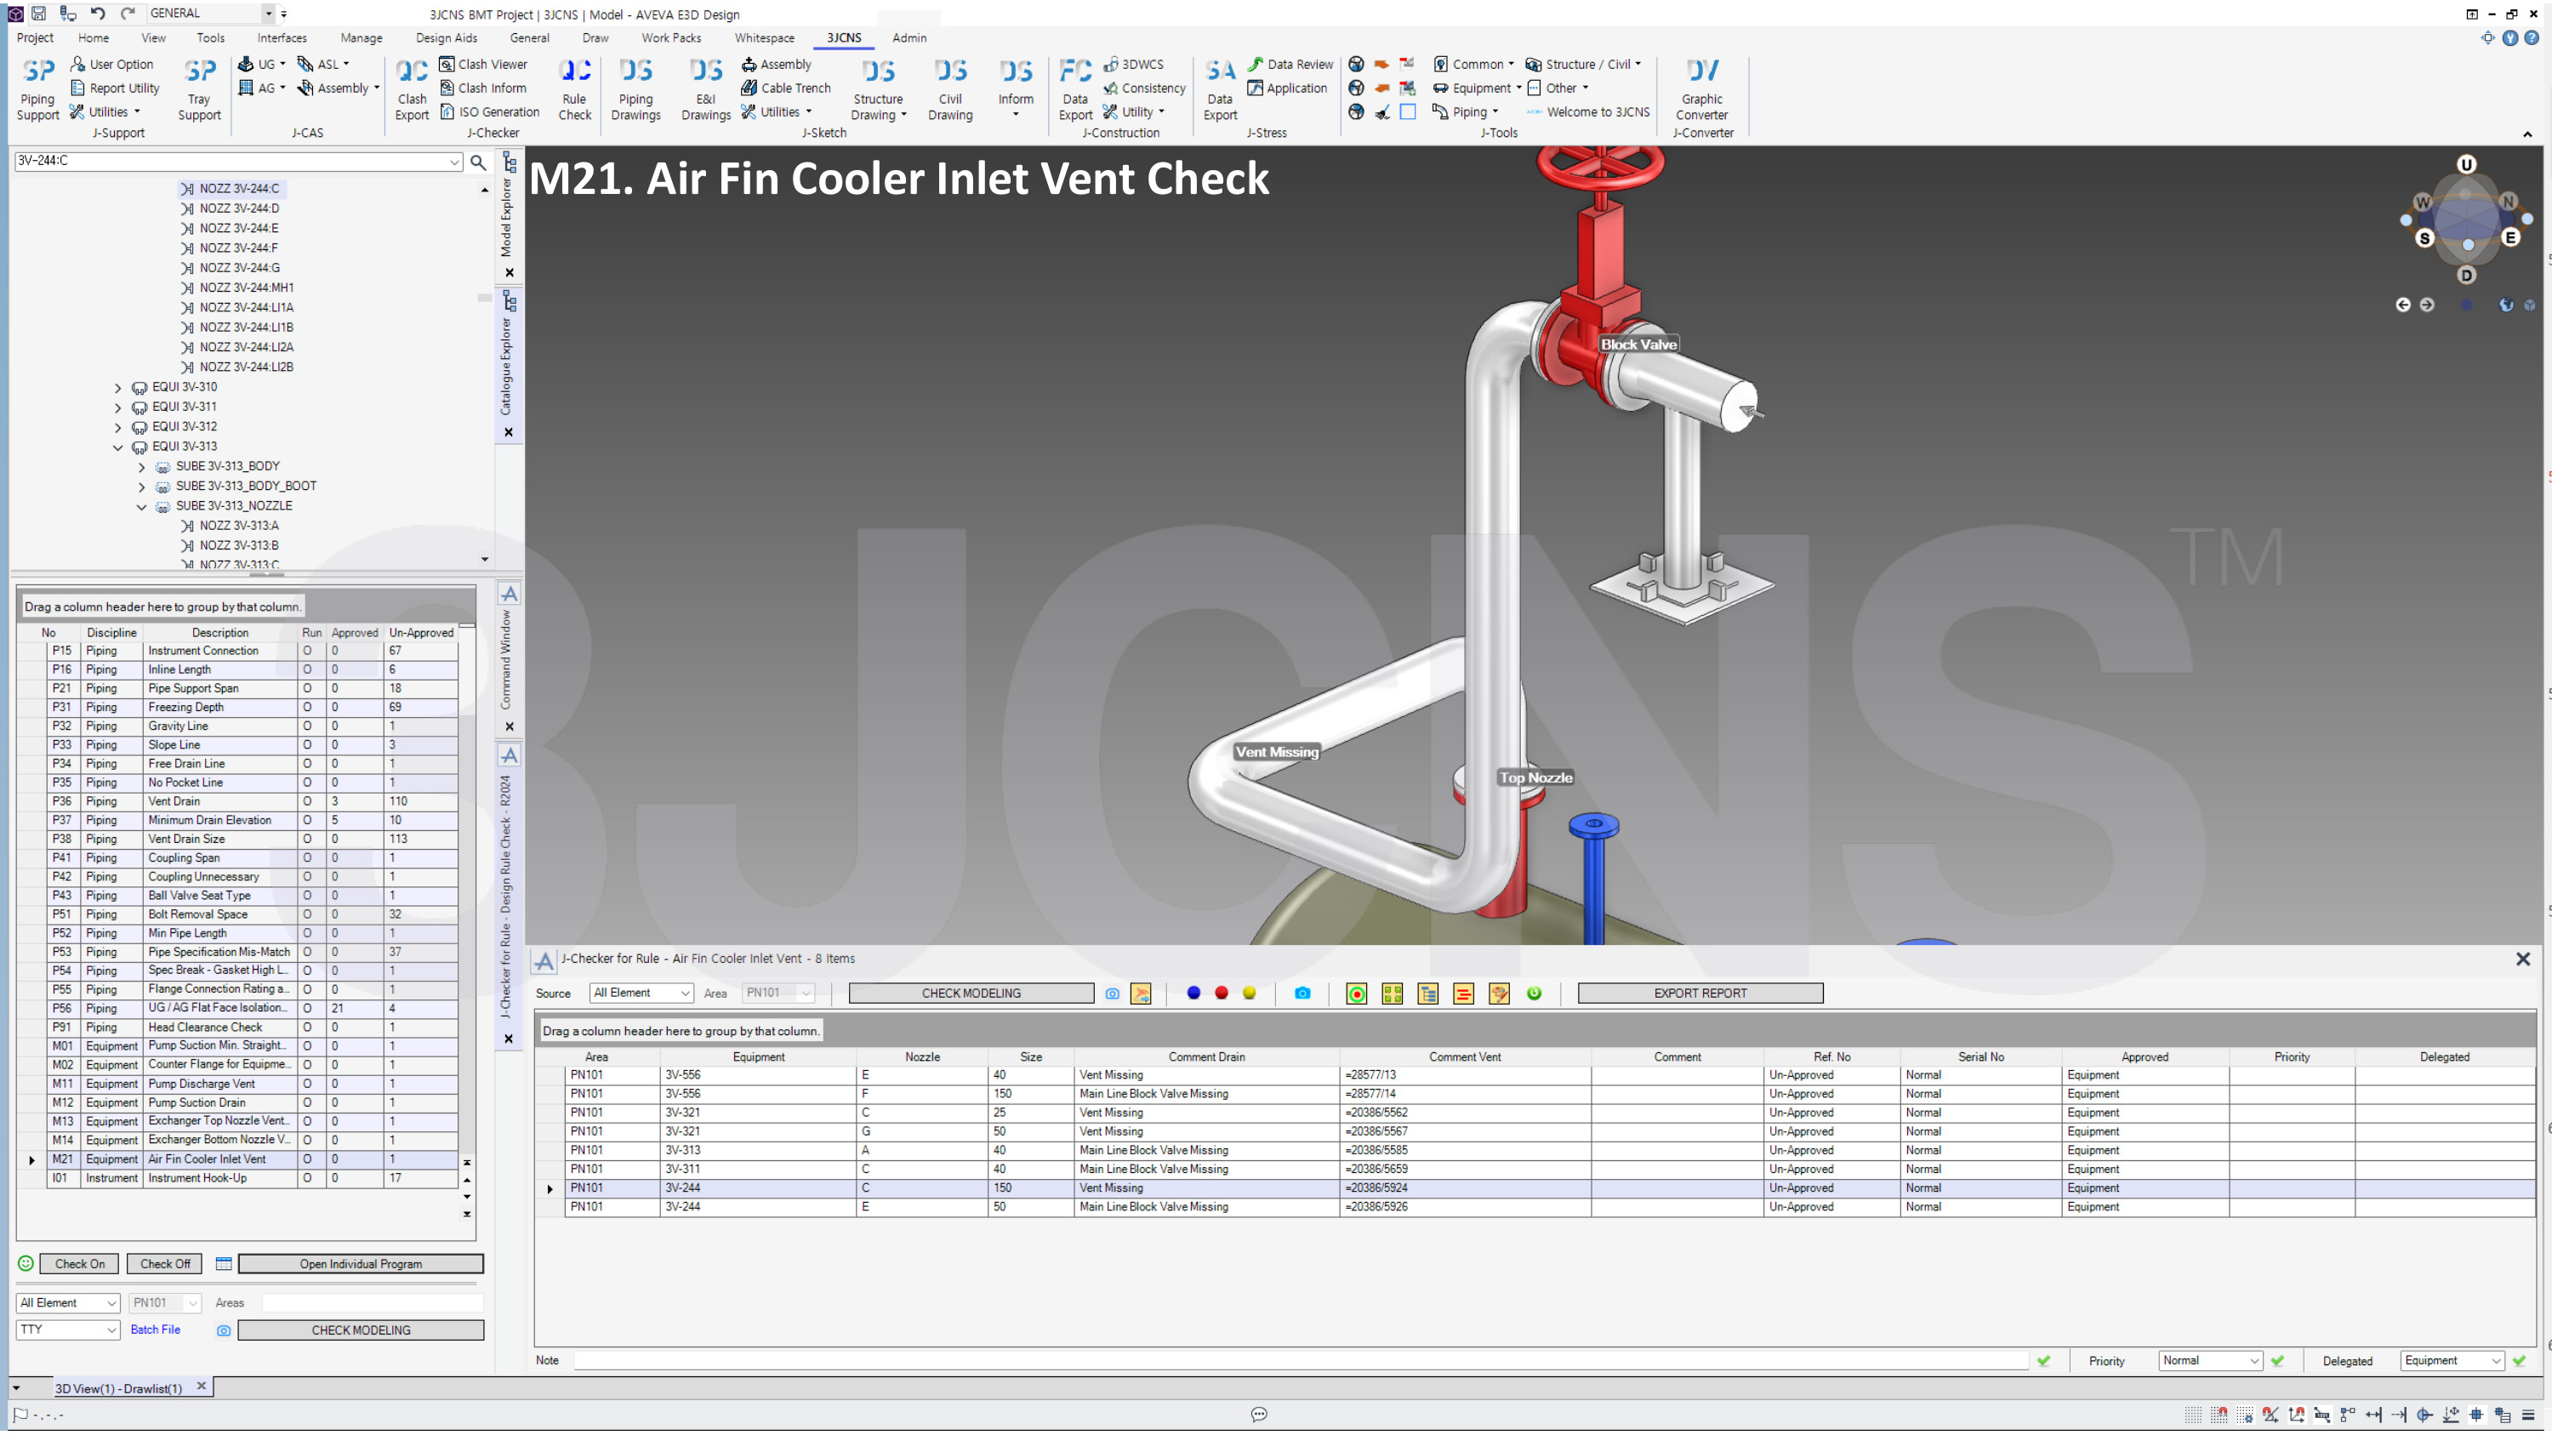
Task: Click Welcome to 3JCNS
Action: tap(1588, 112)
